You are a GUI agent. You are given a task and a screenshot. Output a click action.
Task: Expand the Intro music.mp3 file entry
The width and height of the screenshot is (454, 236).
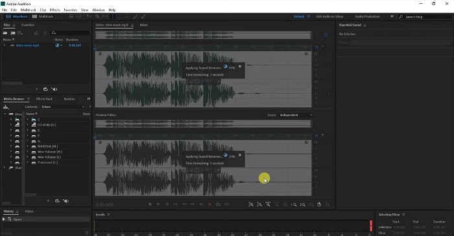[x=5, y=45]
